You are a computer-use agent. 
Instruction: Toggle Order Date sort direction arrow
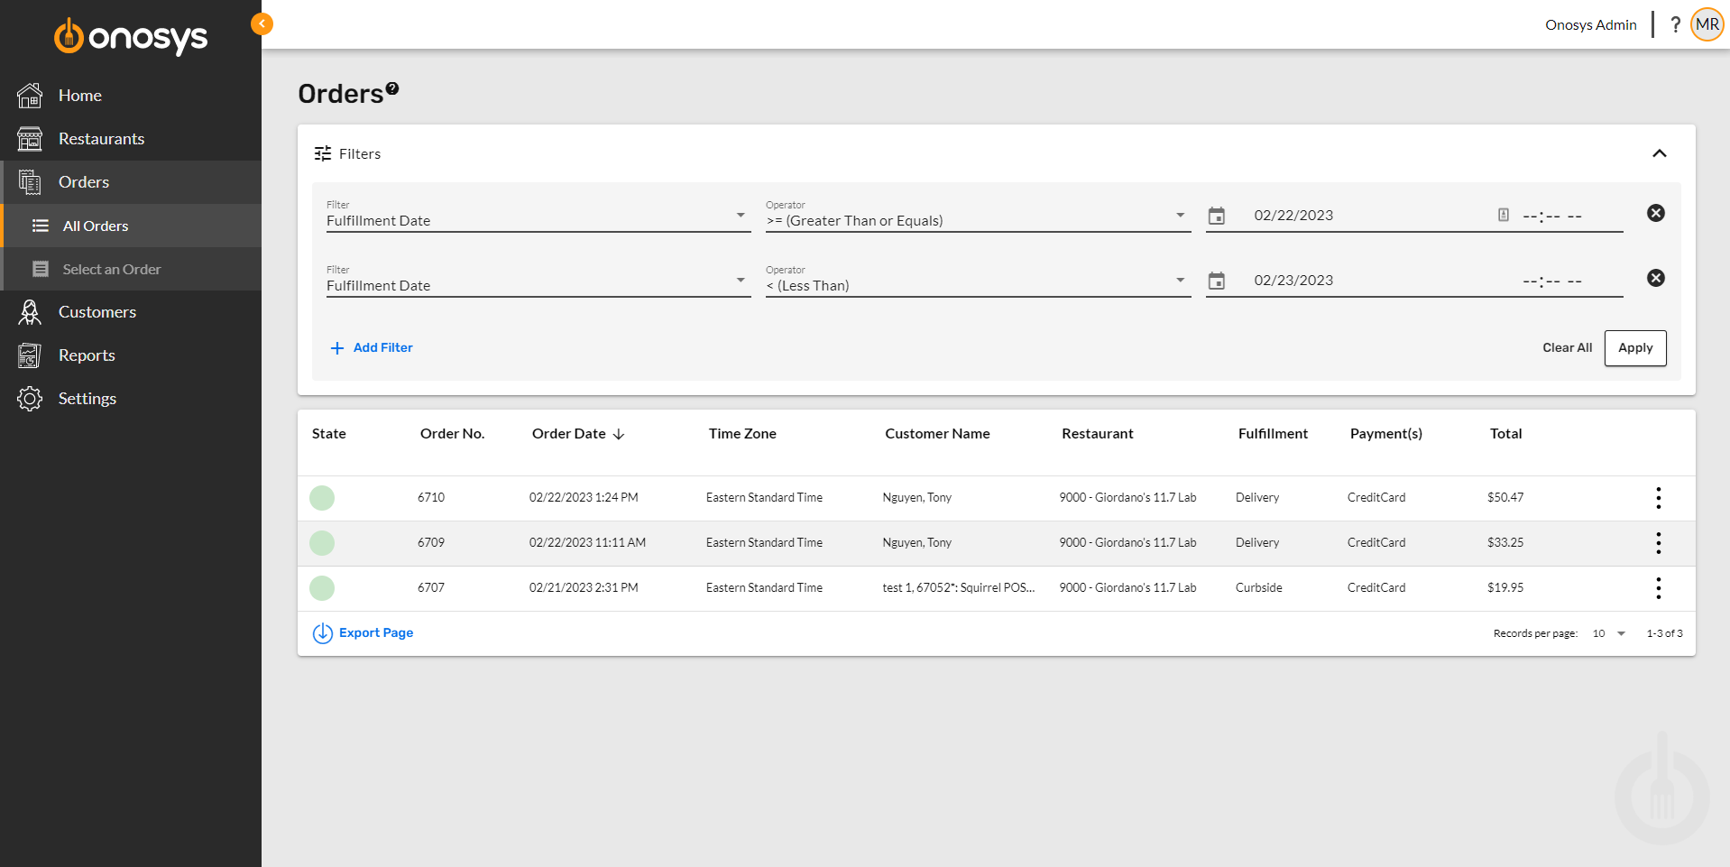(x=619, y=434)
